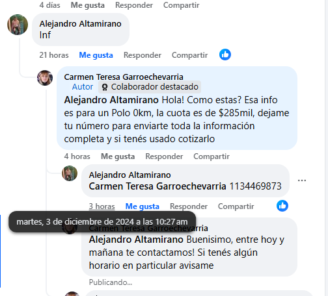Viewport: 328px width, 296px height.
Task: Open Alejandro Altamirano's profile picture on the Inf comment
Action: [x=18, y=25]
